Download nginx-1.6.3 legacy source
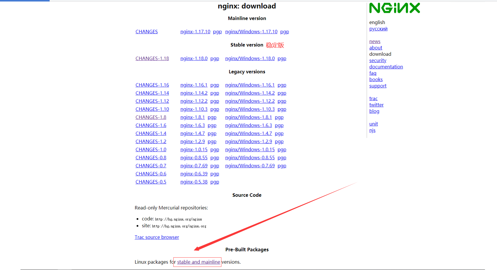This screenshot has height=270, width=497. coord(193,125)
